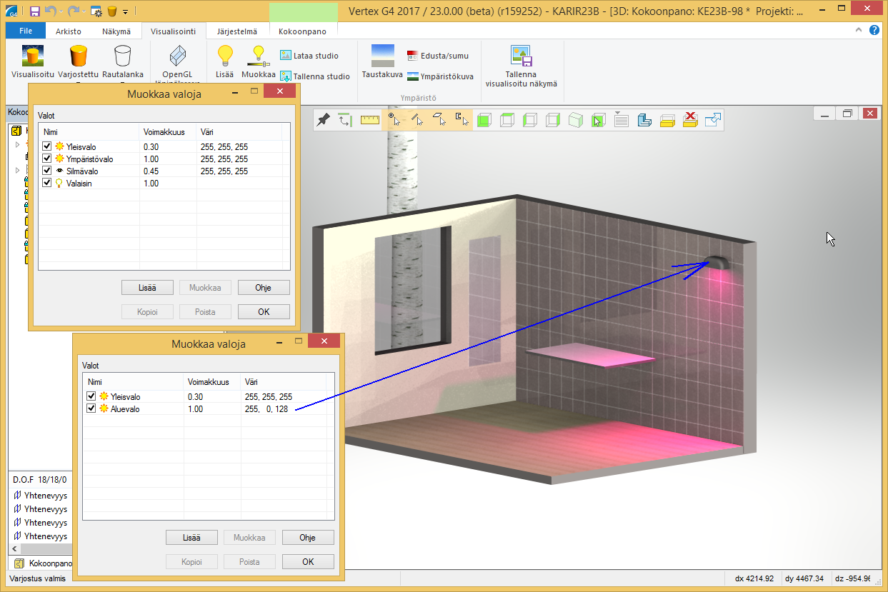This screenshot has width=888, height=592.
Task: Click the Lisää light bulb icon in ribbon
Action: (225, 56)
